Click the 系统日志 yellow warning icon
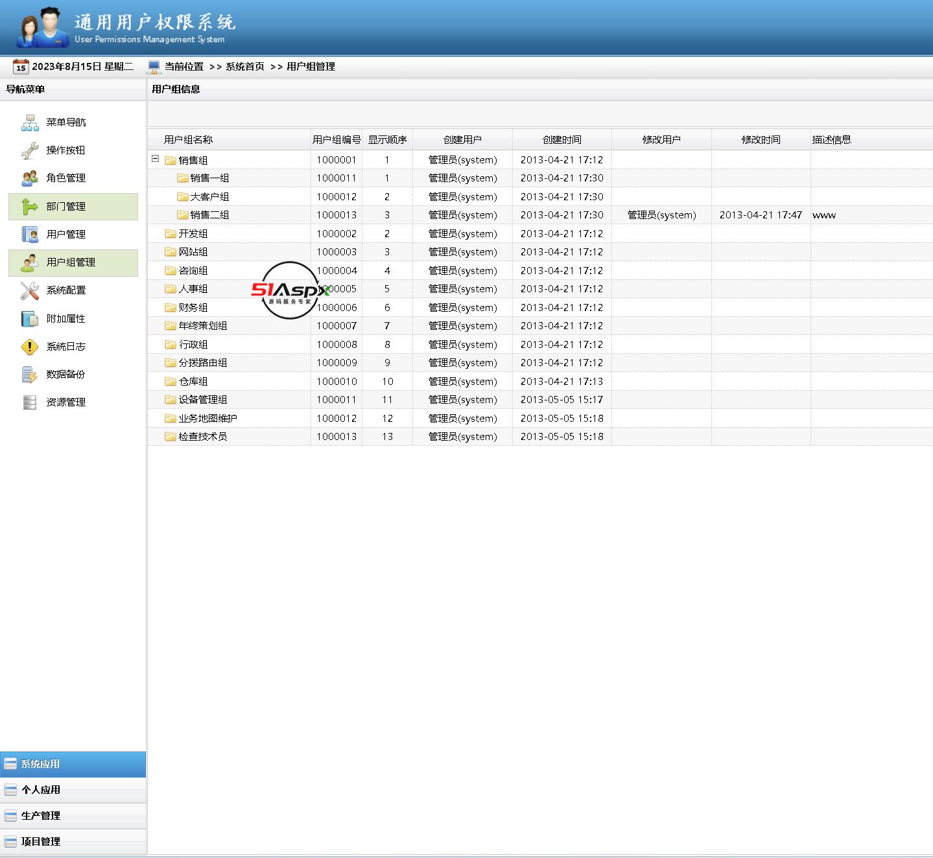The width and height of the screenshot is (933, 858). pos(30,347)
